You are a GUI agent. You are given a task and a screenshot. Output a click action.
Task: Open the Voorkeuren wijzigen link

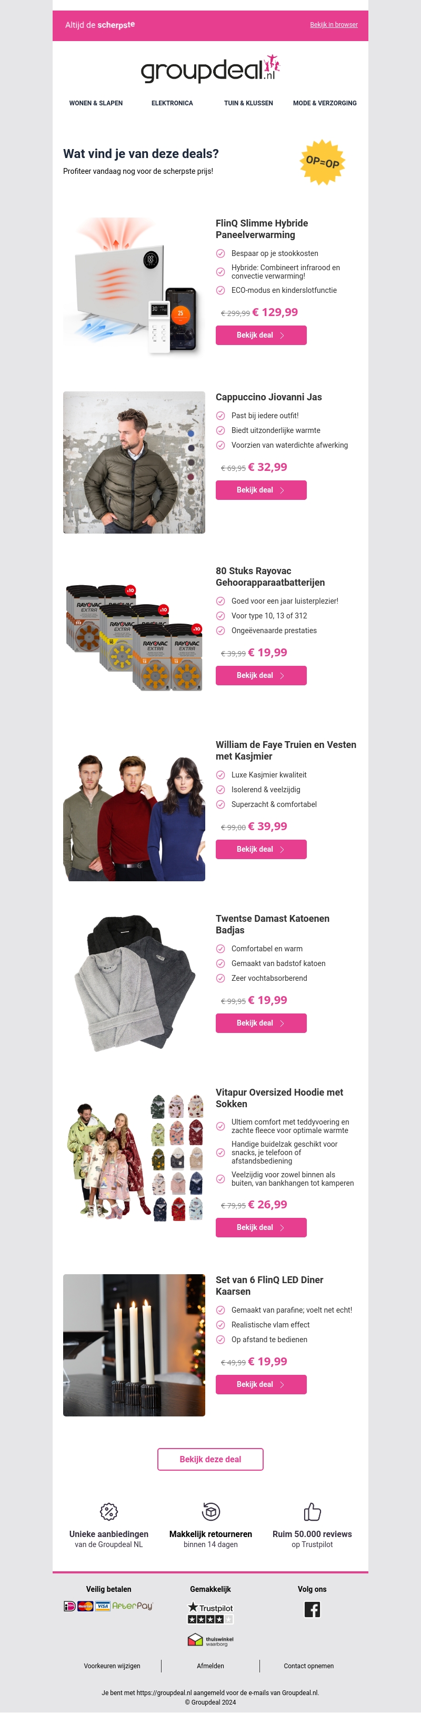pyautogui.click(x=112, y=1666)
